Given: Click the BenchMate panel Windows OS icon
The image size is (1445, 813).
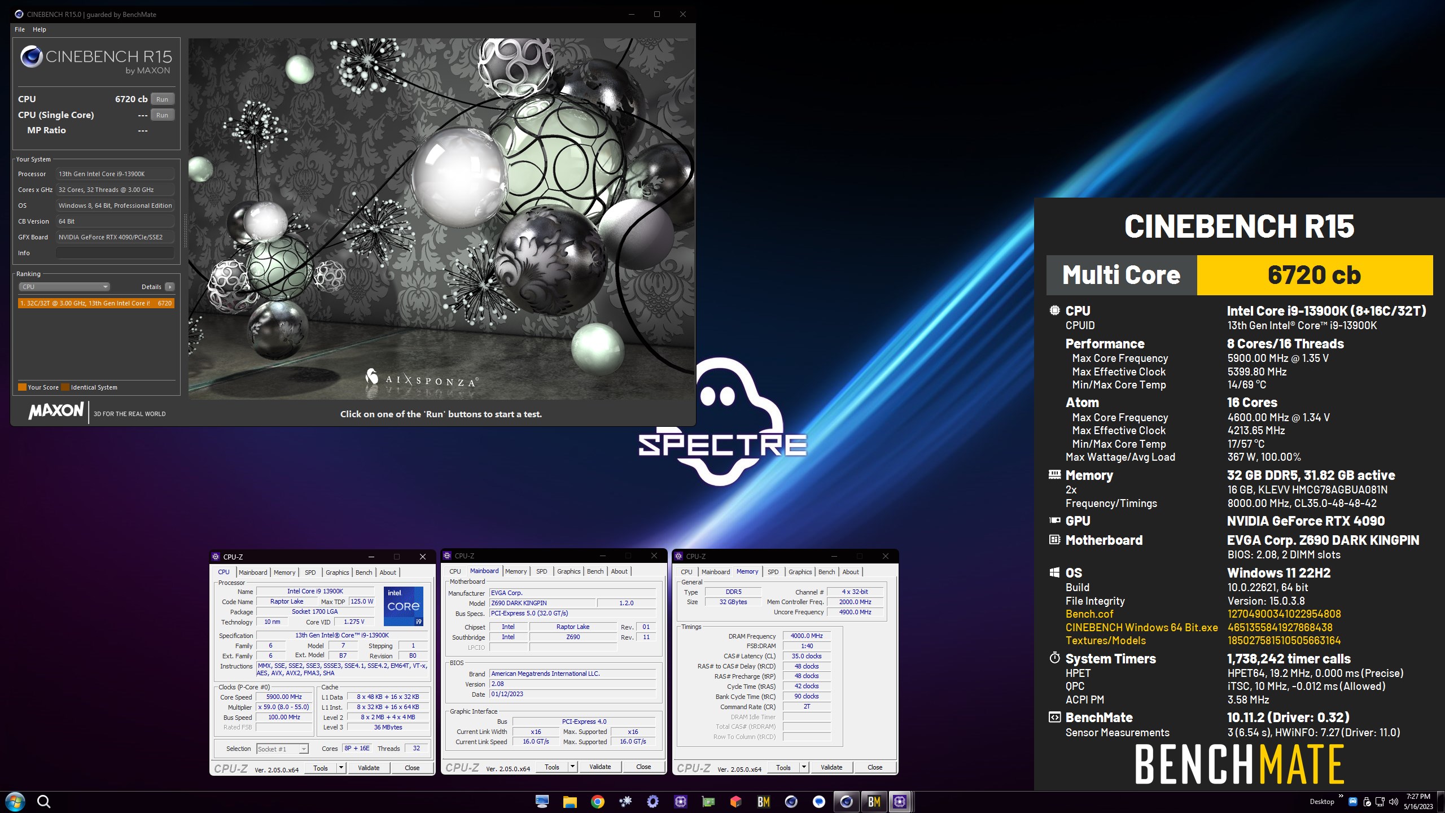Looking at the screenshot, I should click(1054, 572).
